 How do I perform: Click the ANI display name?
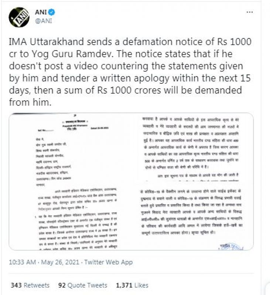(x=41, y=12)
